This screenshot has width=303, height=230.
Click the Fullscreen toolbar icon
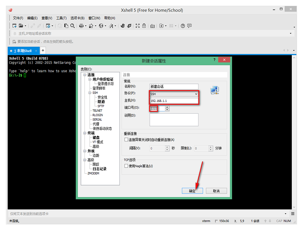(138, 26)
